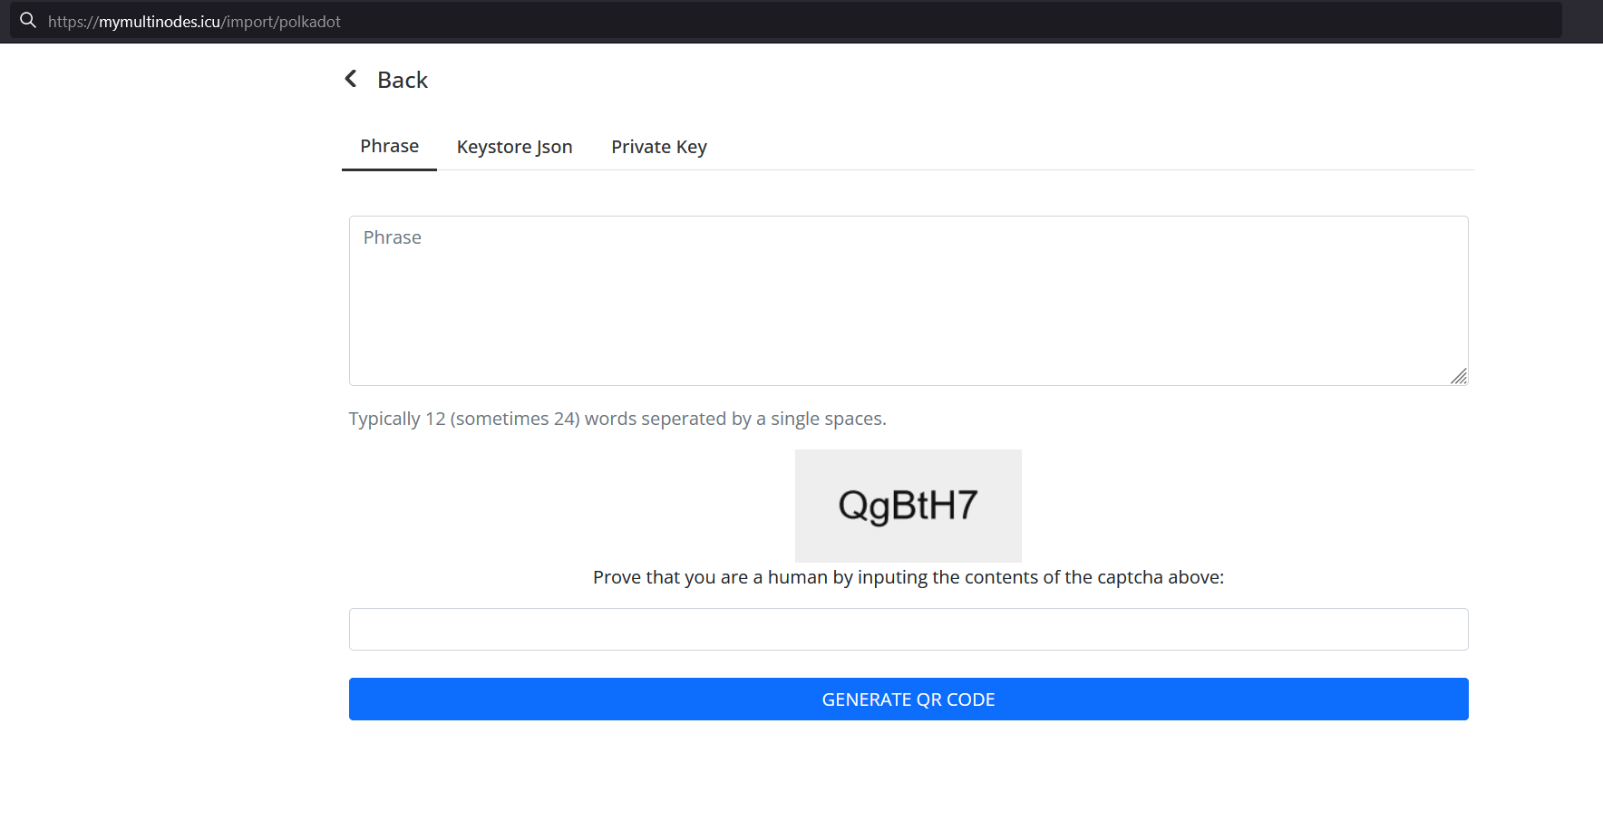The width and height of the screenshot is (1603, 830).
Task: Click the textarea resize handle
Action: tap(1460, 375)
